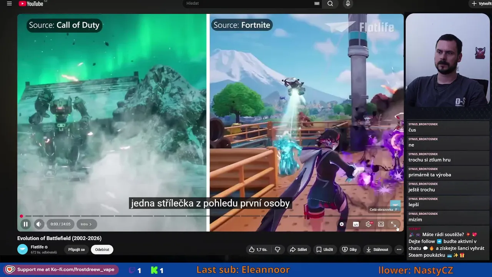Click the Připojit se join button

tap(76, 250)
